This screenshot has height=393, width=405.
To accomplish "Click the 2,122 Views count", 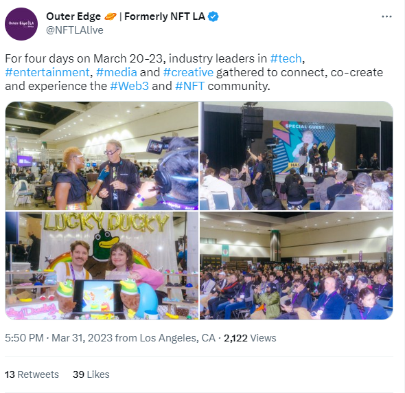I will (250, 338).
